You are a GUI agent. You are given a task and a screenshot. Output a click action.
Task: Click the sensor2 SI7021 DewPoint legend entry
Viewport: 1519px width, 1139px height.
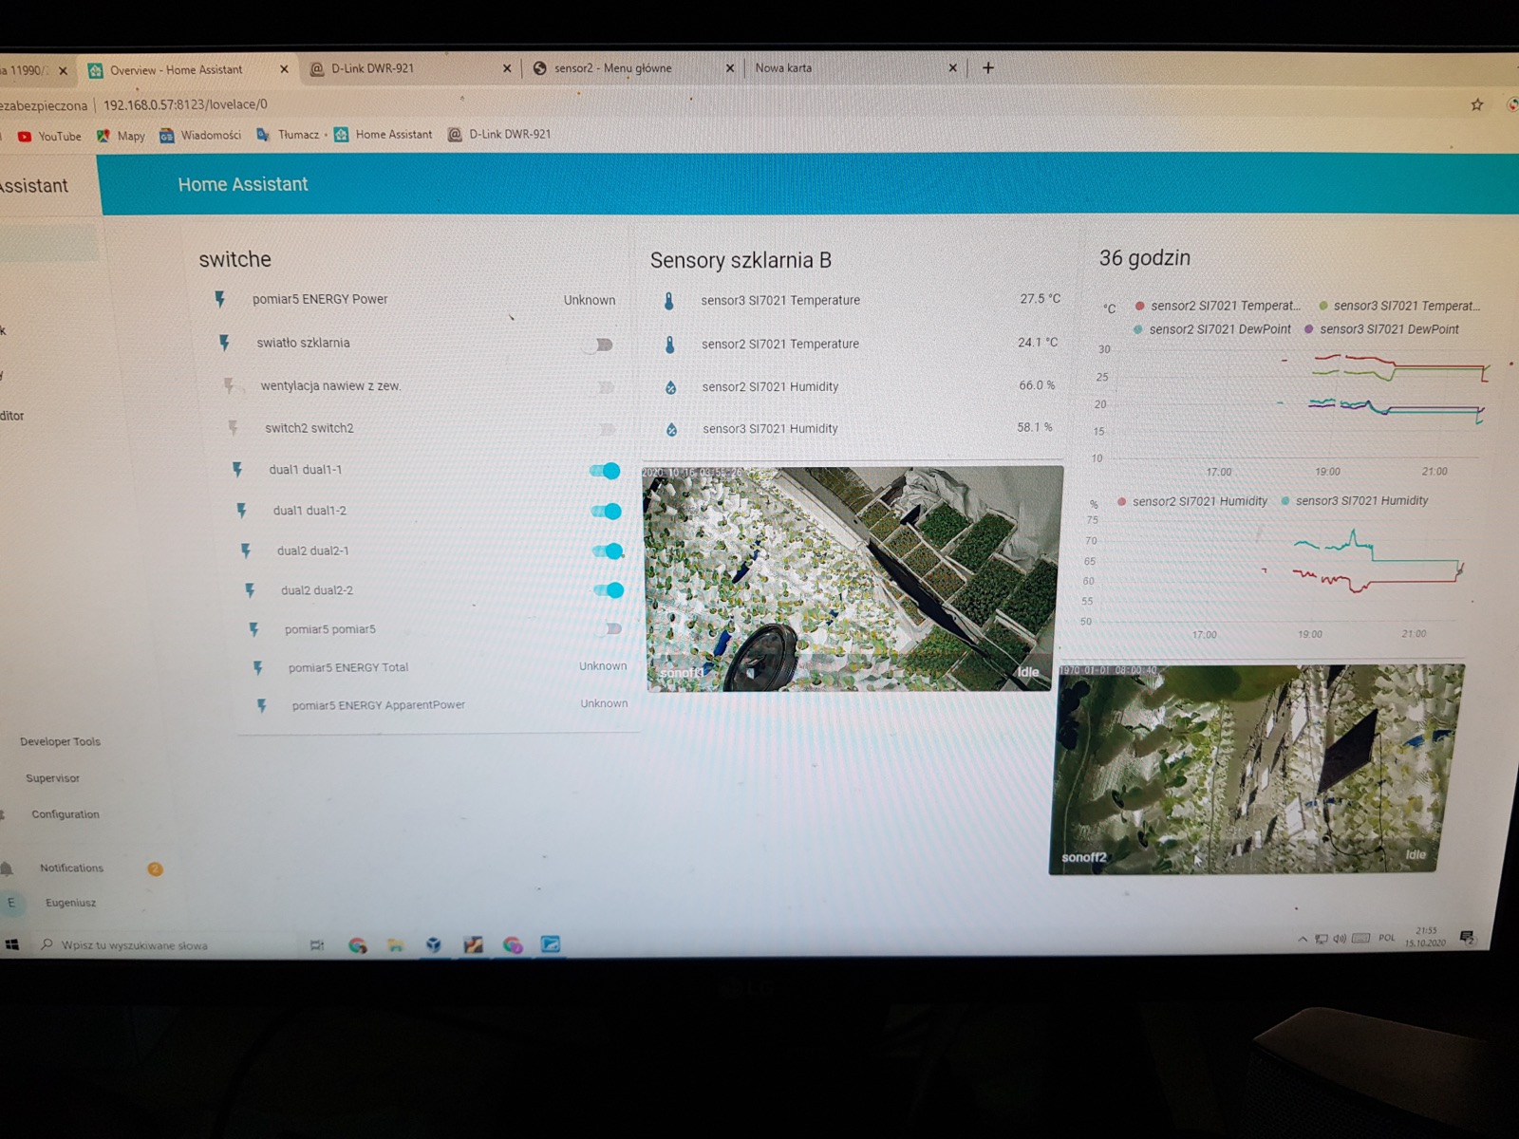[x=1212, y=329]
